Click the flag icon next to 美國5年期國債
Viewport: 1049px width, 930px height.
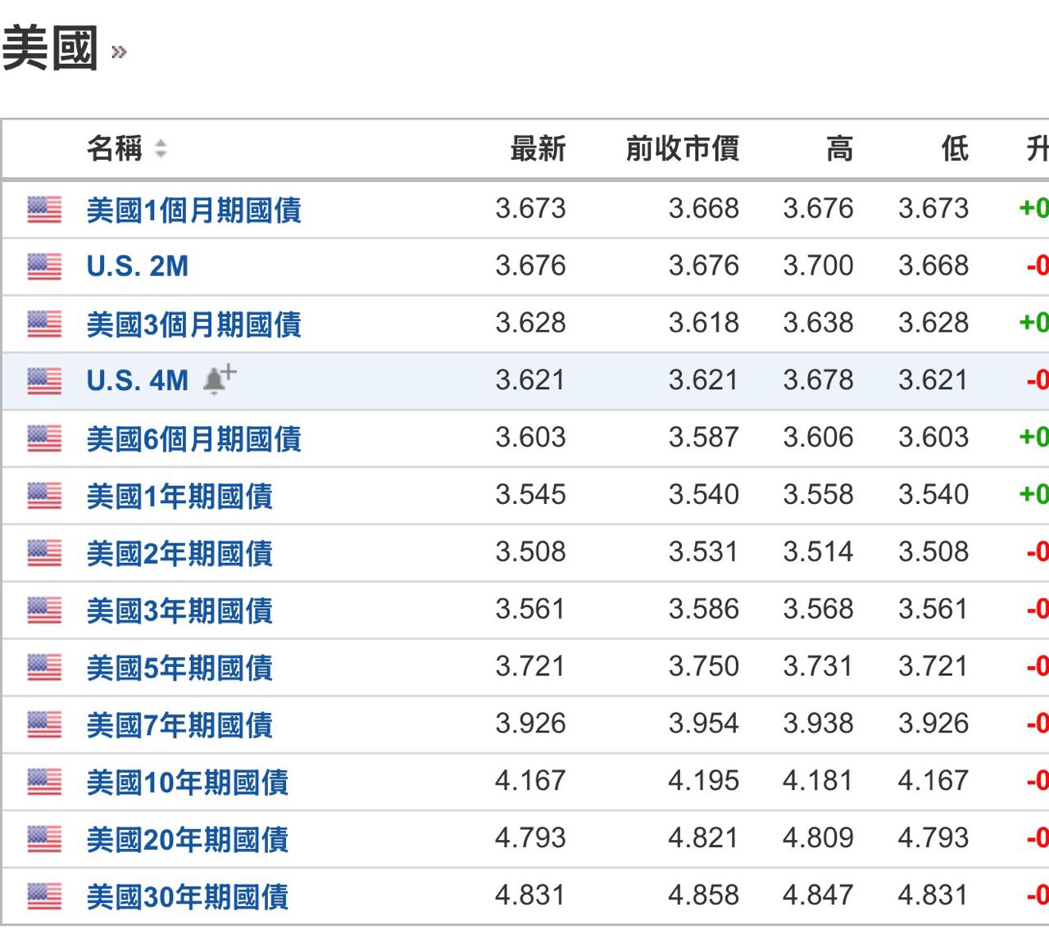44,667
